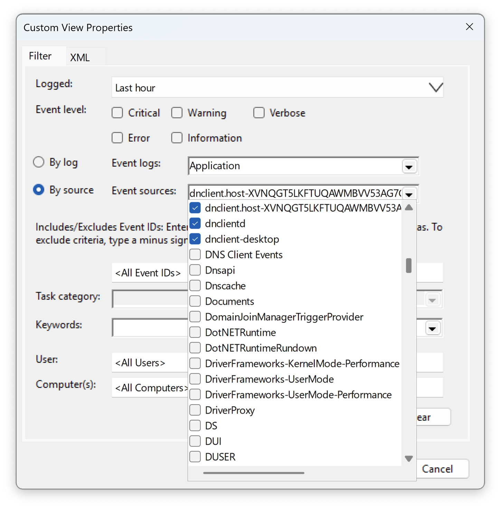Enable the Critical event level checkbox
The image size is (501, 508).
pos(117,113)
